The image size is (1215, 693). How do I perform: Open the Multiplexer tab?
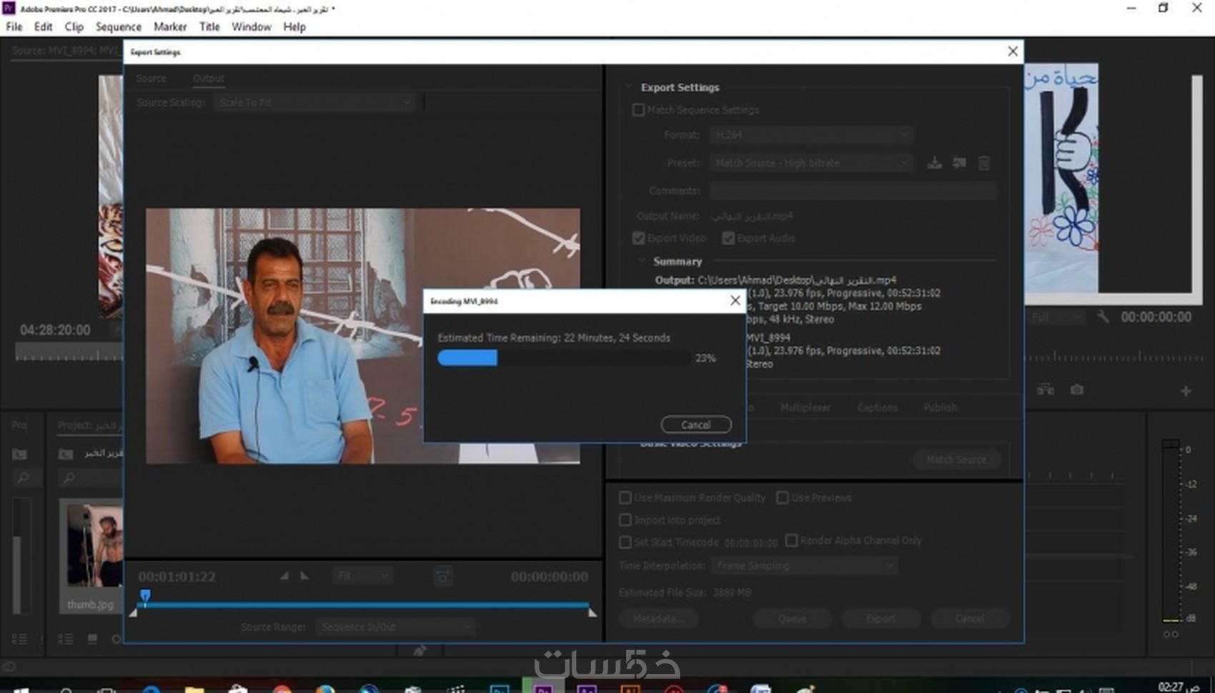point(805,407)
